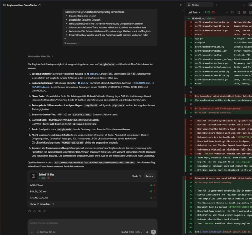Open the README.md file link in response

pyautogui.click(x=141, y=83)
